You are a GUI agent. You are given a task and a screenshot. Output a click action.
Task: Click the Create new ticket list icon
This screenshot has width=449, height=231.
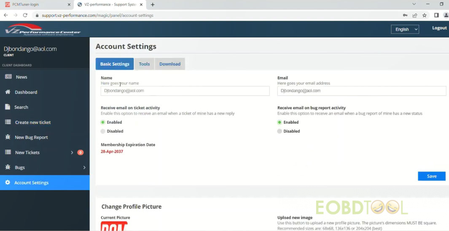click(x=8, y=122)
